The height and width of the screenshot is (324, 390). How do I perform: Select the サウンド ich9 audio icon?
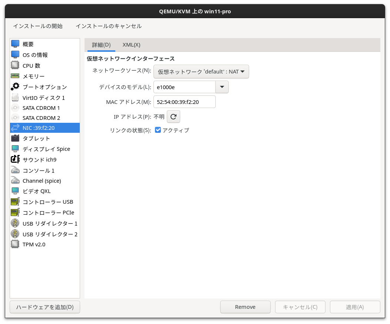[x=15, y=159]
